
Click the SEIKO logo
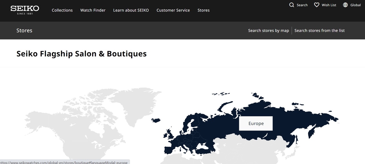click(25, 10)
